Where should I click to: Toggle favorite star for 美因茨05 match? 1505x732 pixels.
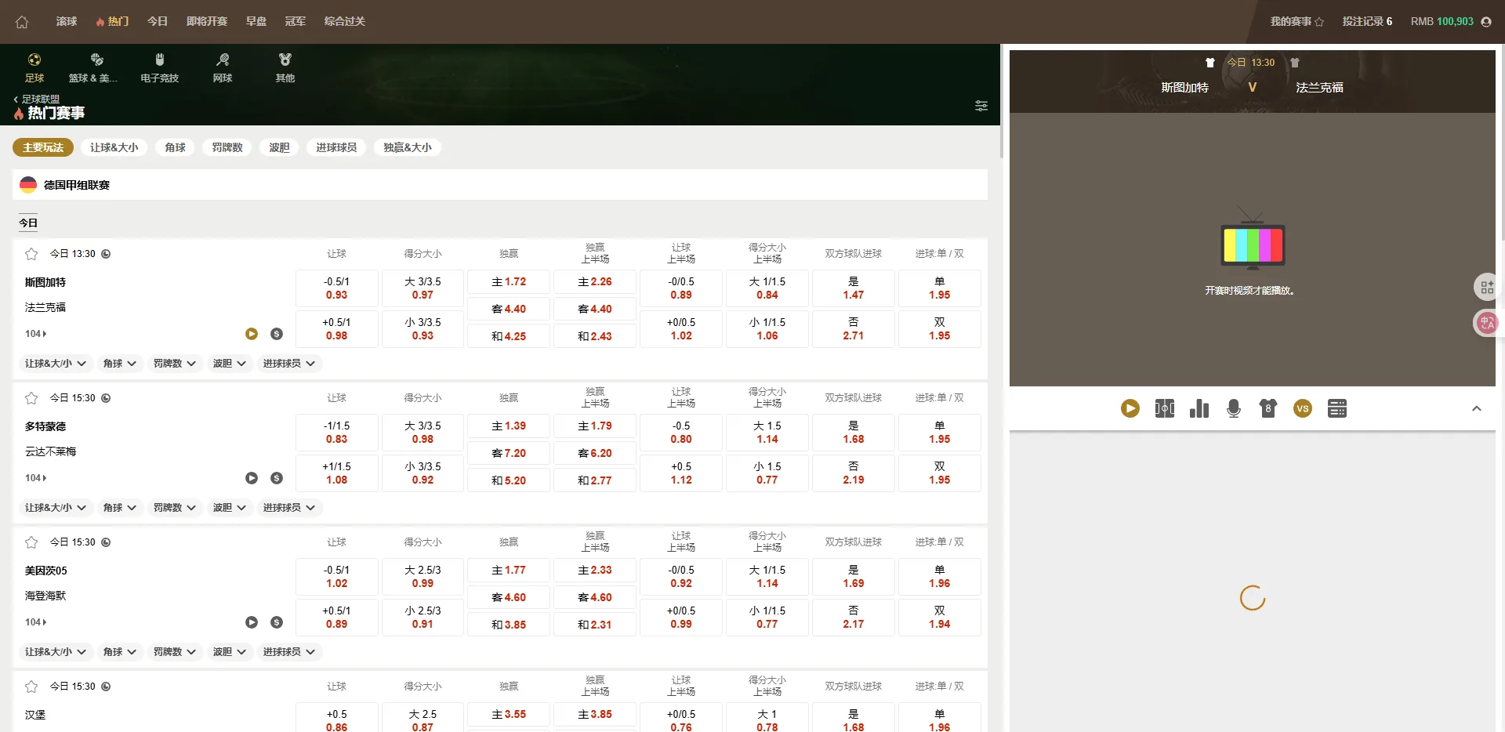(31, 542)
